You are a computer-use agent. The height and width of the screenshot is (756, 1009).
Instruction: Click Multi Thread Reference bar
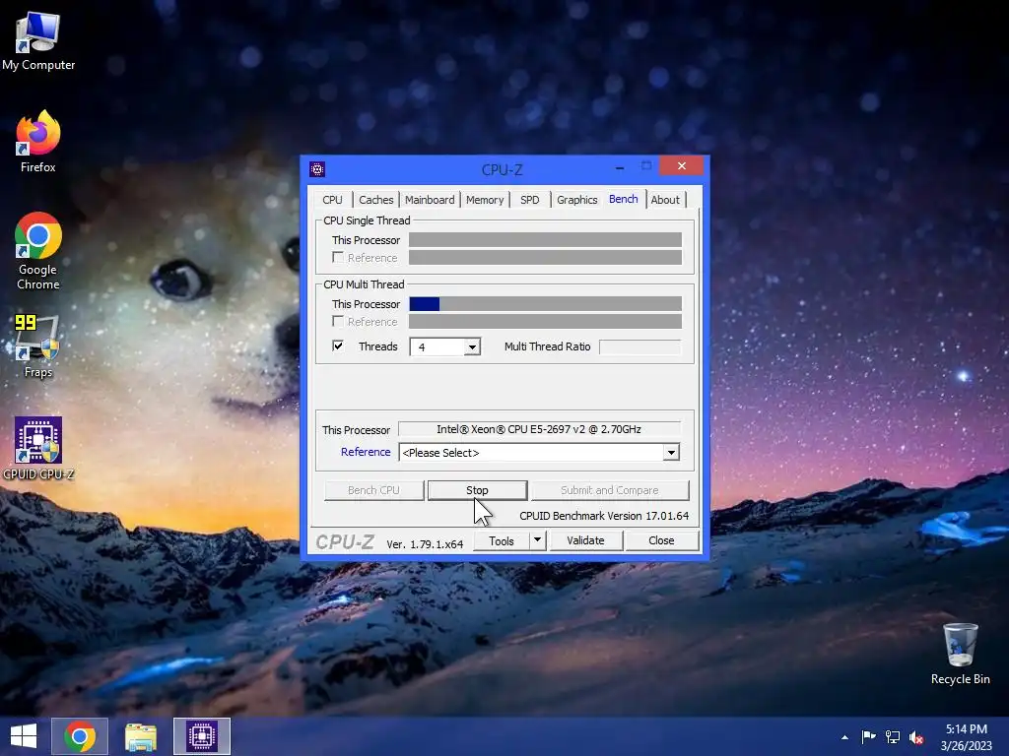(x=545, y=322)
